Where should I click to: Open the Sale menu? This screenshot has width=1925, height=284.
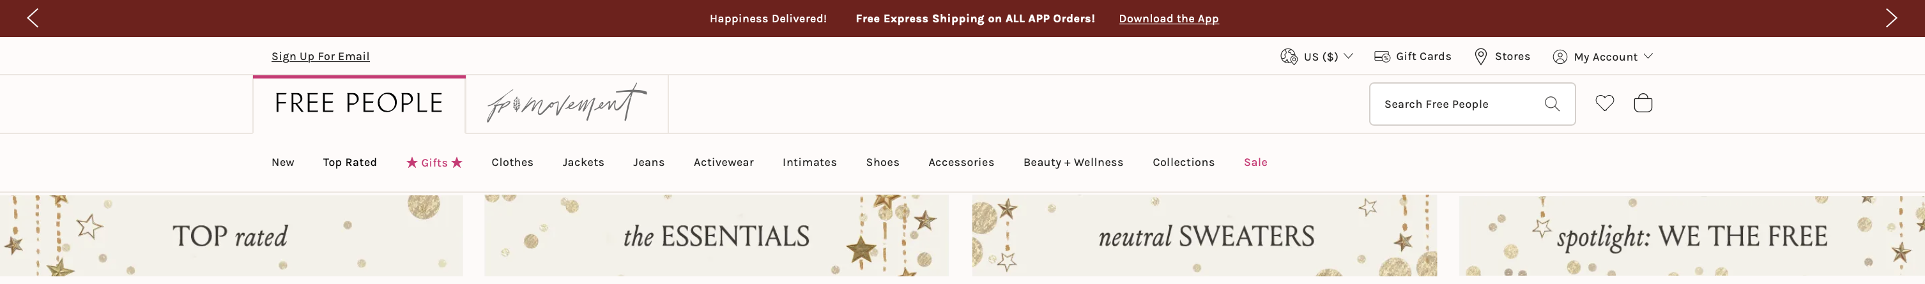pyautogui.click(x=1255, y=162)
